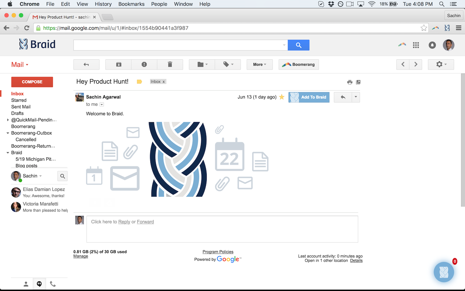Switch to the phone calls tab icon
Screen dimensions: 465x291
tap(53, 284)
